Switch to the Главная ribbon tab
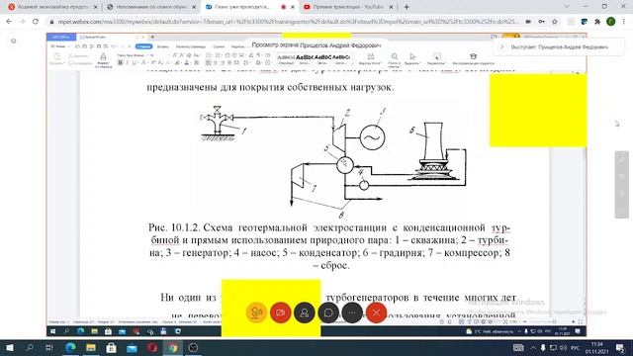Image resolution: width=633 pixels, height=356 pixels. click(143, 46)
